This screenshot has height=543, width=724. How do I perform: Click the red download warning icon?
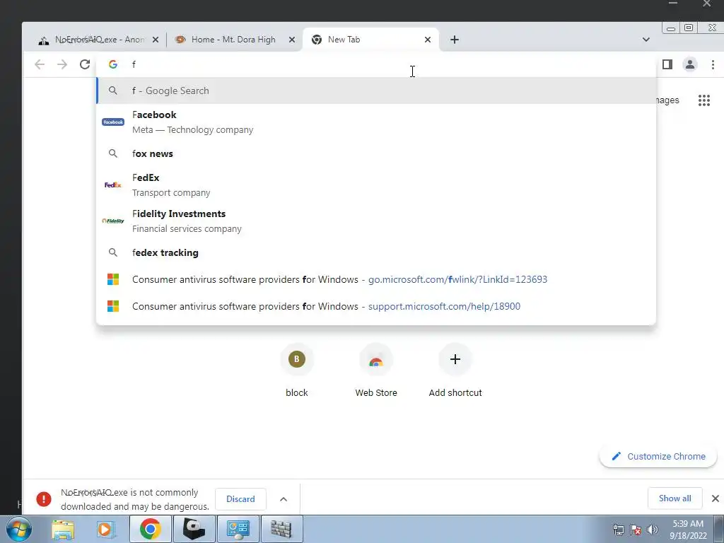tap(44, 499)
